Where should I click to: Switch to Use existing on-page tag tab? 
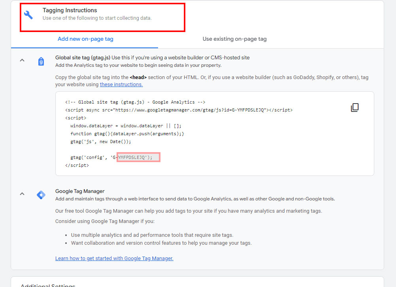point(234,39)
